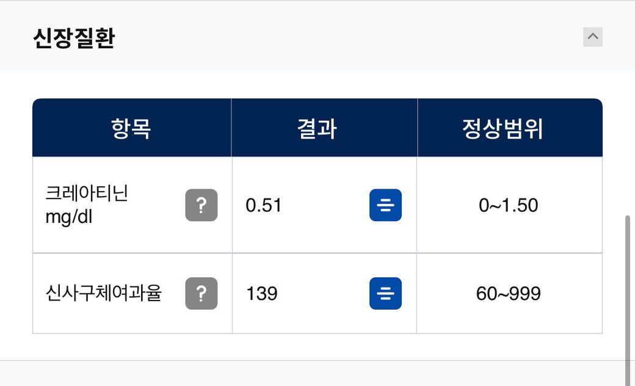This screenshot has height=386, width=635.
Task: Click the 60~999 normal range
Action: click(508, 294)
